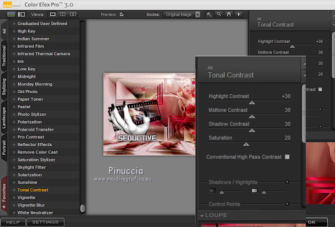This screenshot has height=227, width=335.
Task: Click the star beside Pro Contrast
Action: tap(14, 137)
